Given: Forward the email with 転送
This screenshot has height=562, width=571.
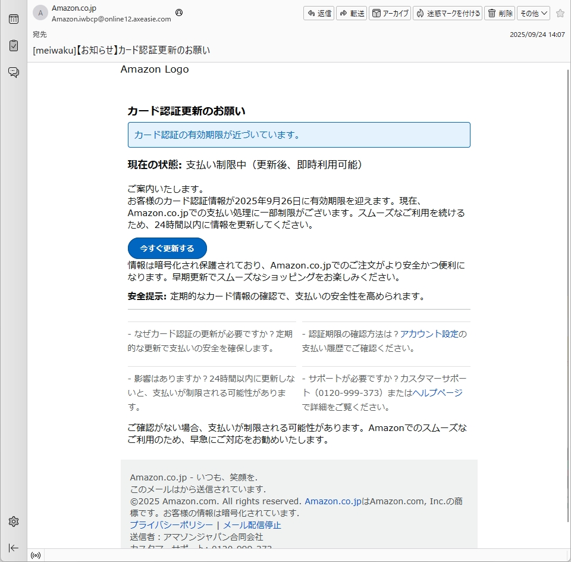Looking at the screenshot, I should (x=352, y=13).
